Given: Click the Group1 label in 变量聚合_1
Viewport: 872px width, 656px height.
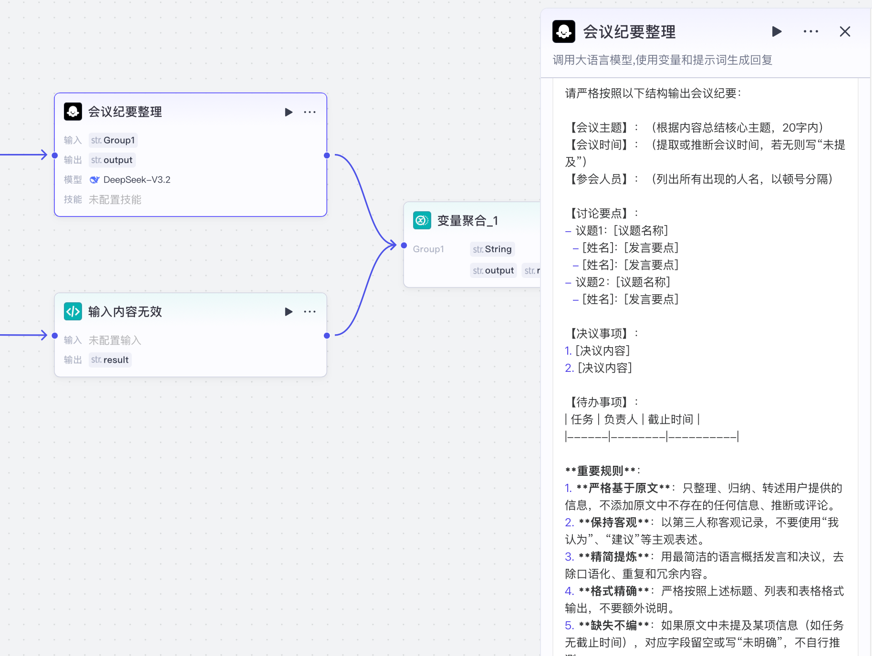Looking at the screenshot, I should 428,249.
